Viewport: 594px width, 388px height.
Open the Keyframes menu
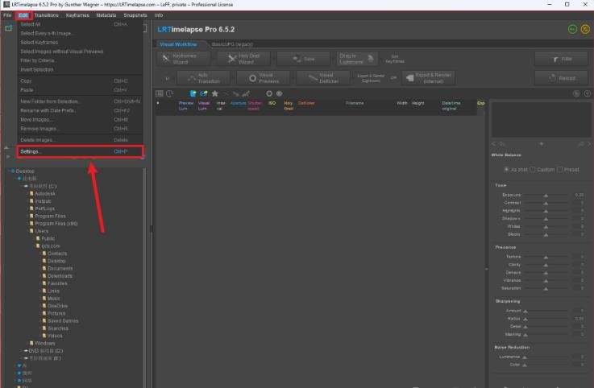point(77,15)
